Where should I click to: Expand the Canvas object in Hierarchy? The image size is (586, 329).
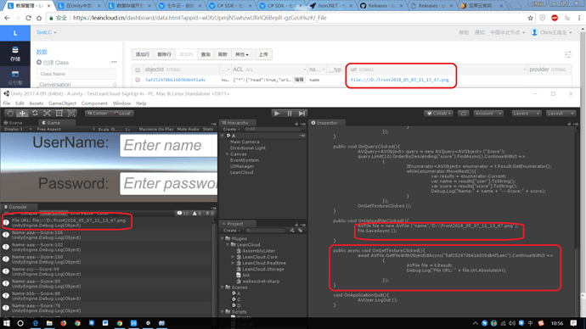(228, 154)
